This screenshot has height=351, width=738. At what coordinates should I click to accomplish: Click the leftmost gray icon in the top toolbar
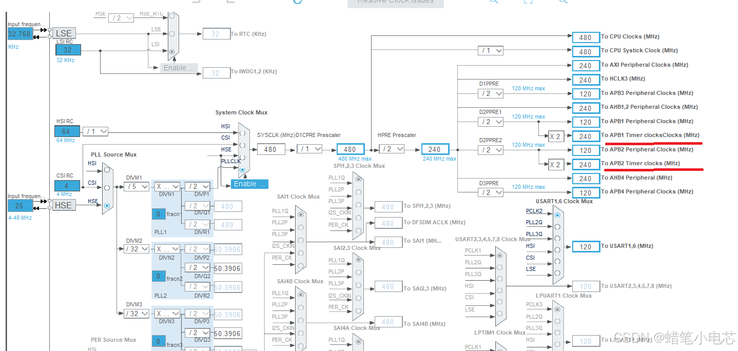pyautogui.click(x=195, y=2)
